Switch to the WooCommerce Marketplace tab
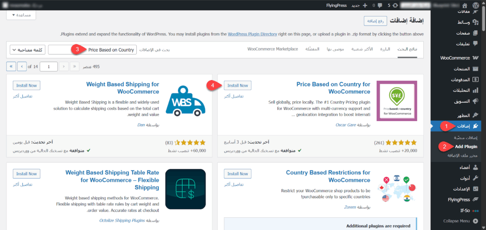 tap(273, 49)
